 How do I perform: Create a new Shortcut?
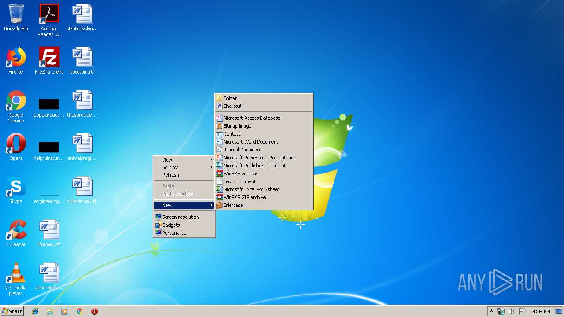[x=263, y=106]
